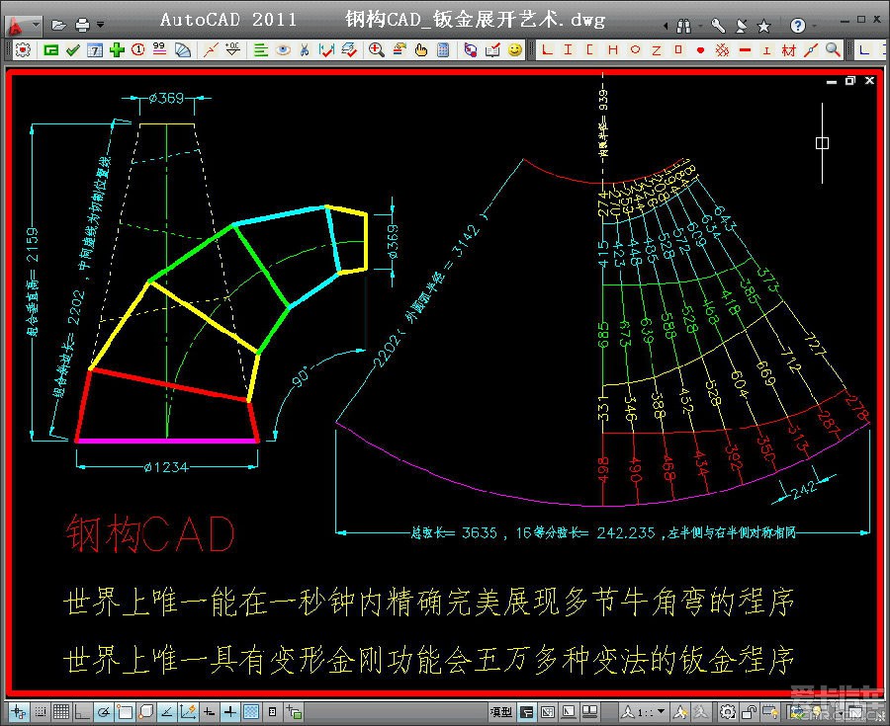Image resolution: width=890 pixels, height=726 pixels.
Task: Click the satellite dish communication icon
Action: click(x=742, y=26)
